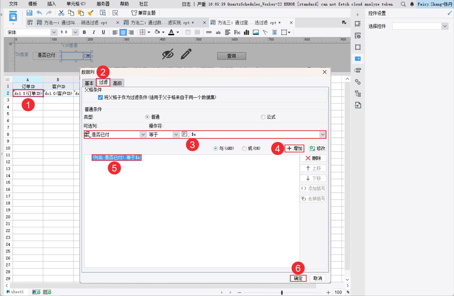Click the Copy icon in the toolbar
This screenshot has height=296, width=454.
click(71, 13)
